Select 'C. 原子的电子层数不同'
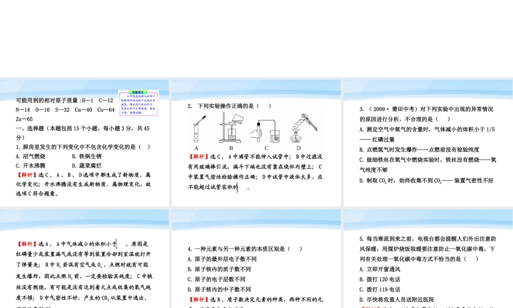513x308 pixels. pos(216,279)
